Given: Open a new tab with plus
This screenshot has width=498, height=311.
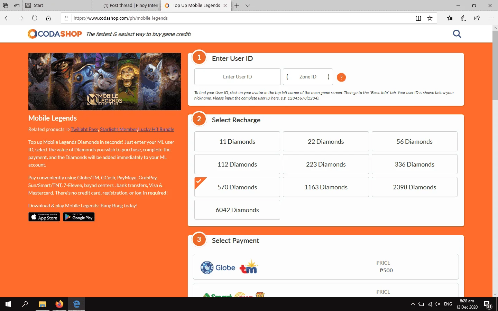Looking at the screenshot, I should (237, 6).
